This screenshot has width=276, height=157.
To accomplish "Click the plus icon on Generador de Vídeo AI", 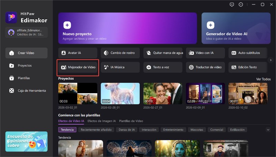I will (x=210, y=25).
